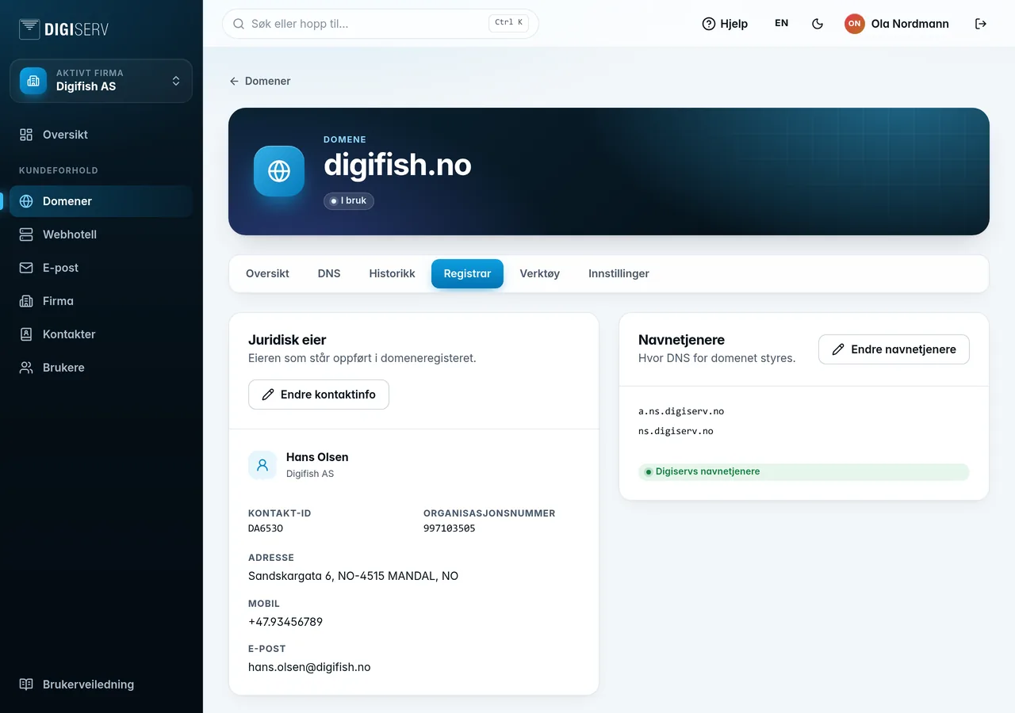
Task: Click nameserver a.ns.digiserv.no
Action: [681, 411]
